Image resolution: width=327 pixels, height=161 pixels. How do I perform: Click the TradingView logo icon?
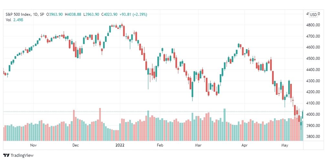click(6, 156)
